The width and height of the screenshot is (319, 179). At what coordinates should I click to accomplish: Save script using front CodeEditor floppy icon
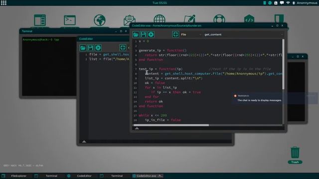click(143, 34)
